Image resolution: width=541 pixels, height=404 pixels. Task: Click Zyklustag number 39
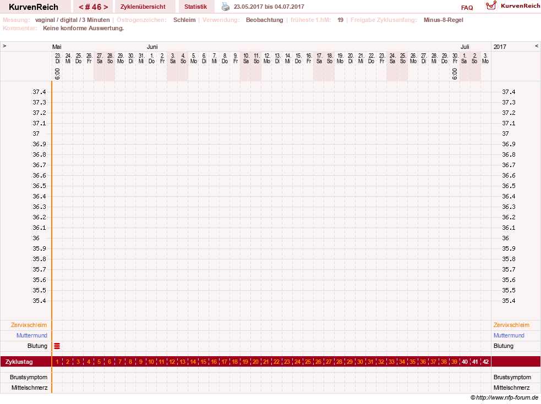click(455, 362)
